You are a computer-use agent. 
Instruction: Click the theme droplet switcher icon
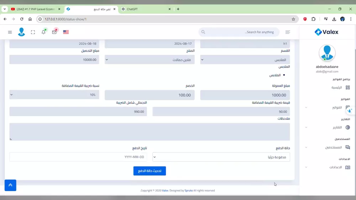pos(350,111)
